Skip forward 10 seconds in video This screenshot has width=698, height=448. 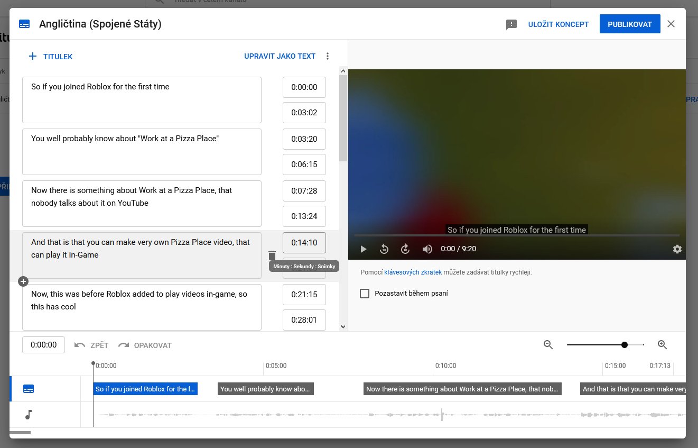click(x=405, y=249)
